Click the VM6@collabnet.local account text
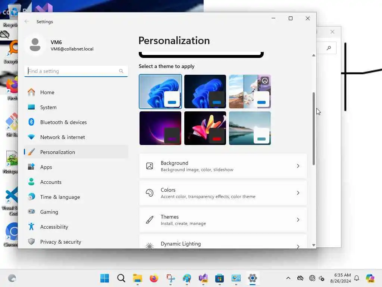382x287 pixels. [x=72, y=49]
